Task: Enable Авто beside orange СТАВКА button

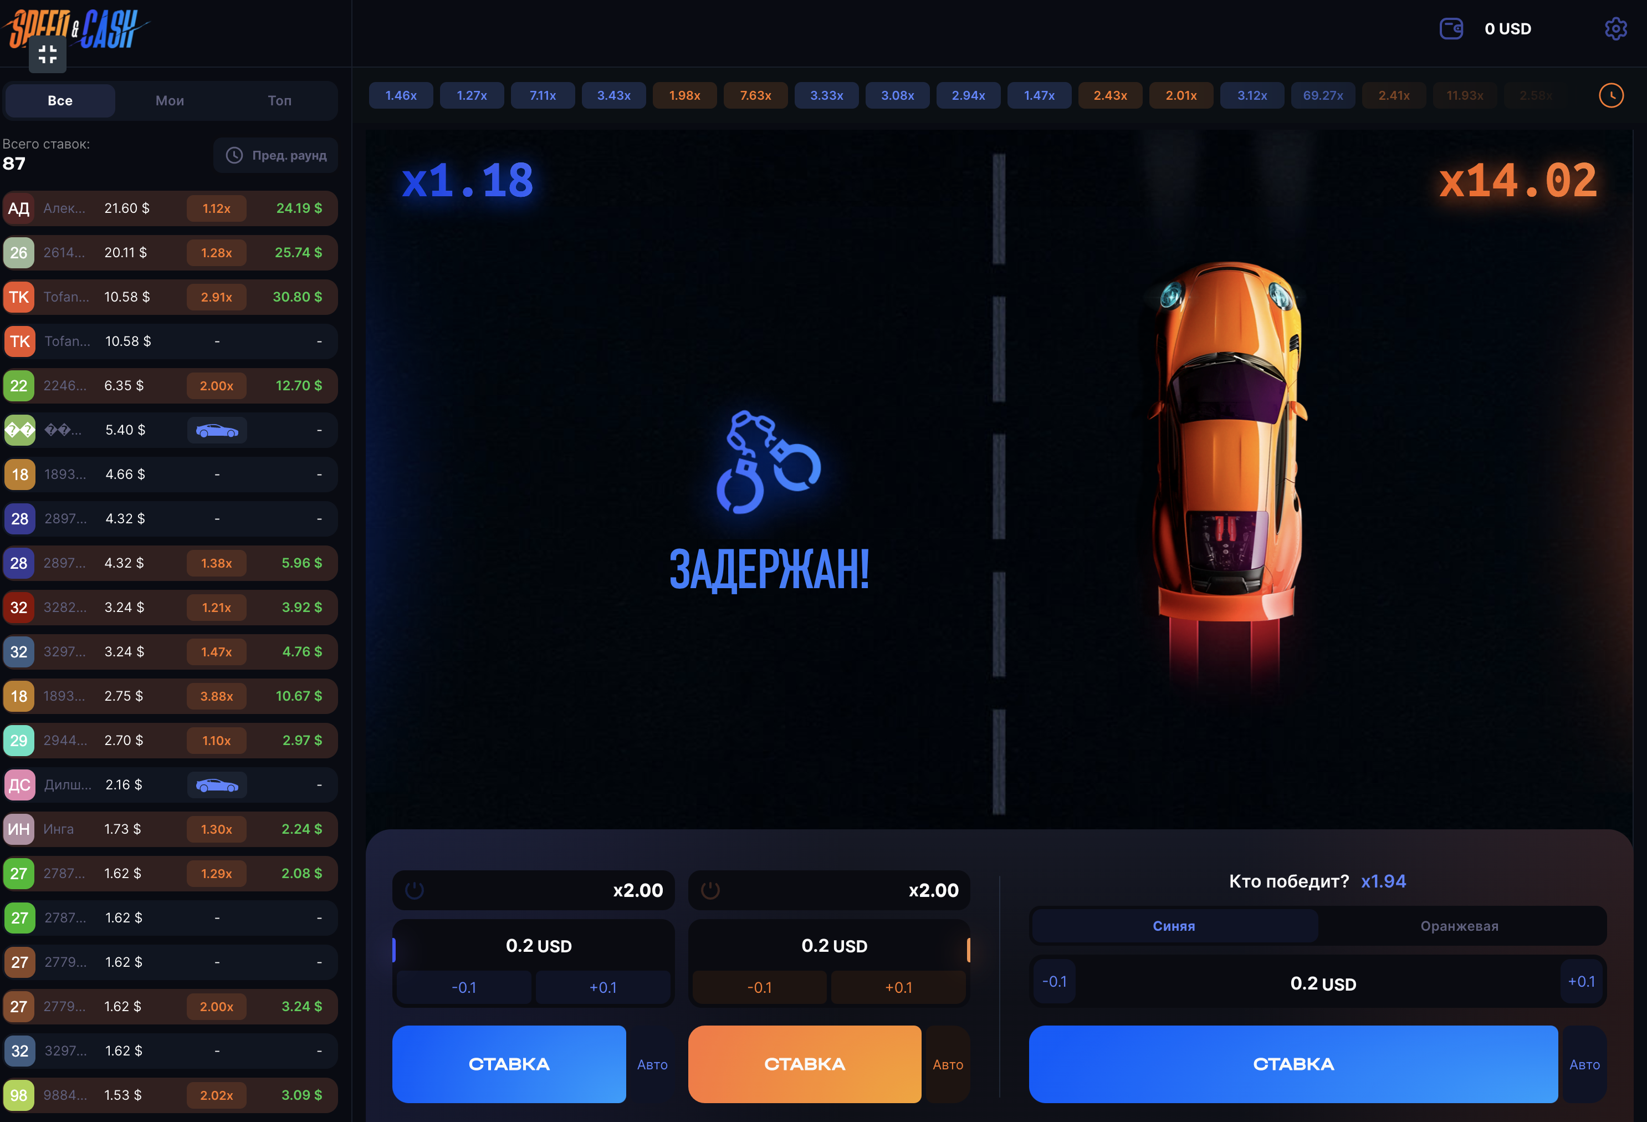Action: coord(948,1064)
